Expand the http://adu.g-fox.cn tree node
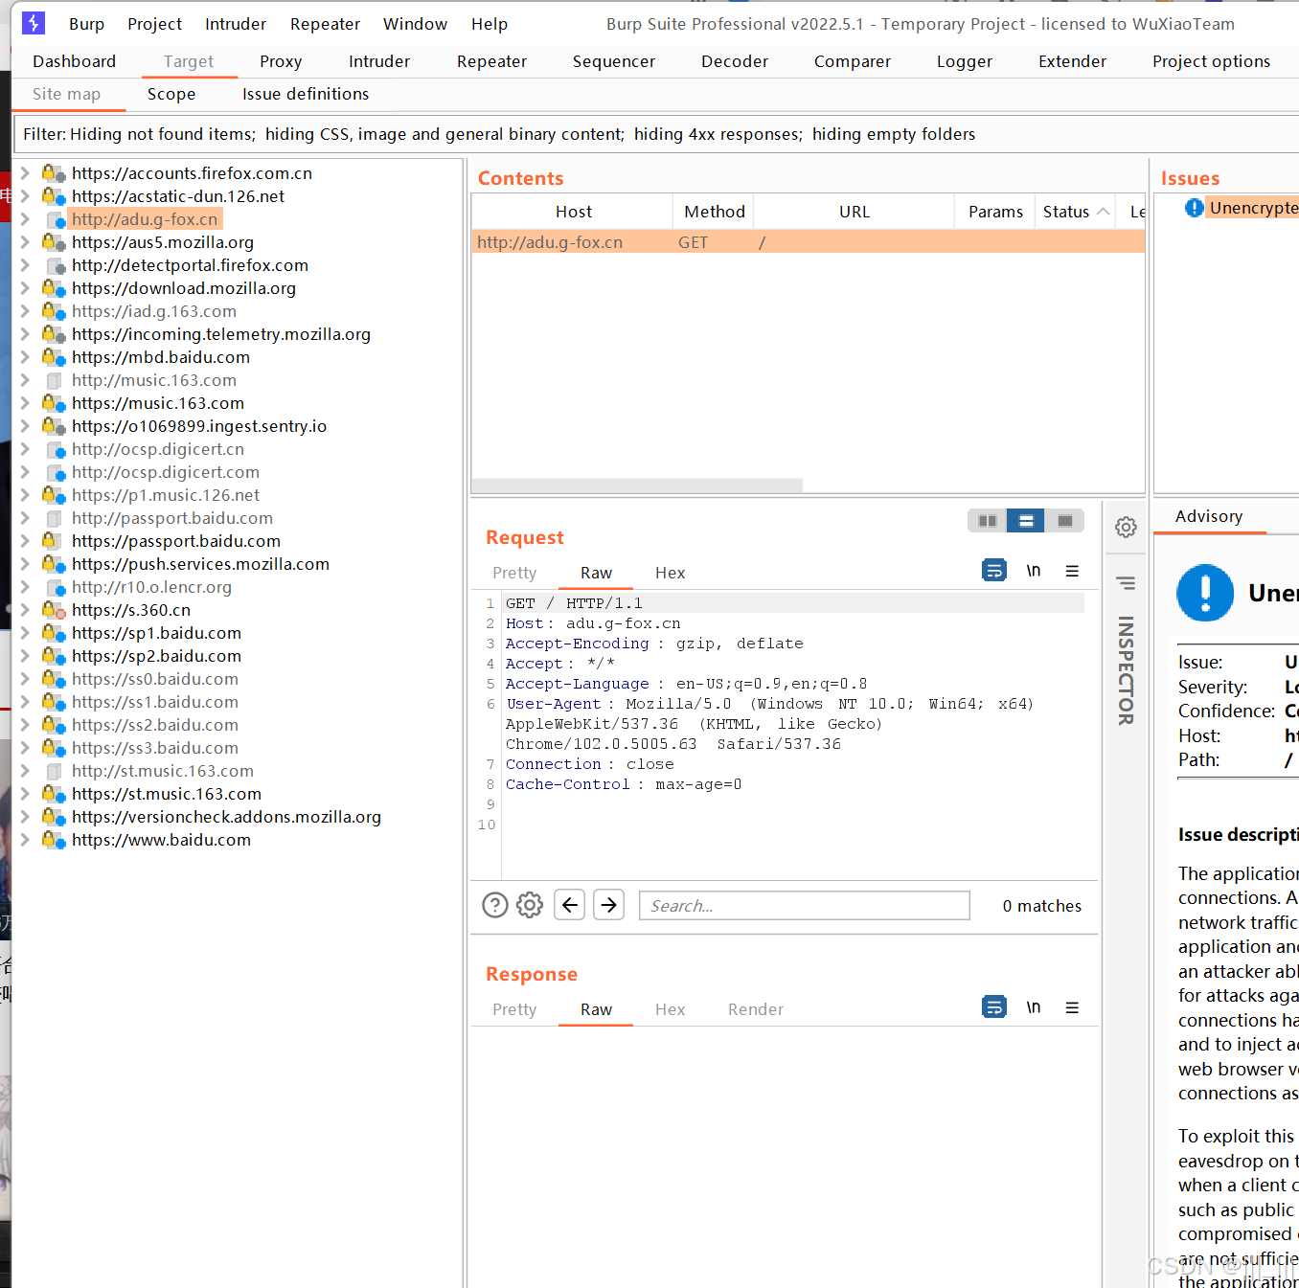 coord(25,219)
